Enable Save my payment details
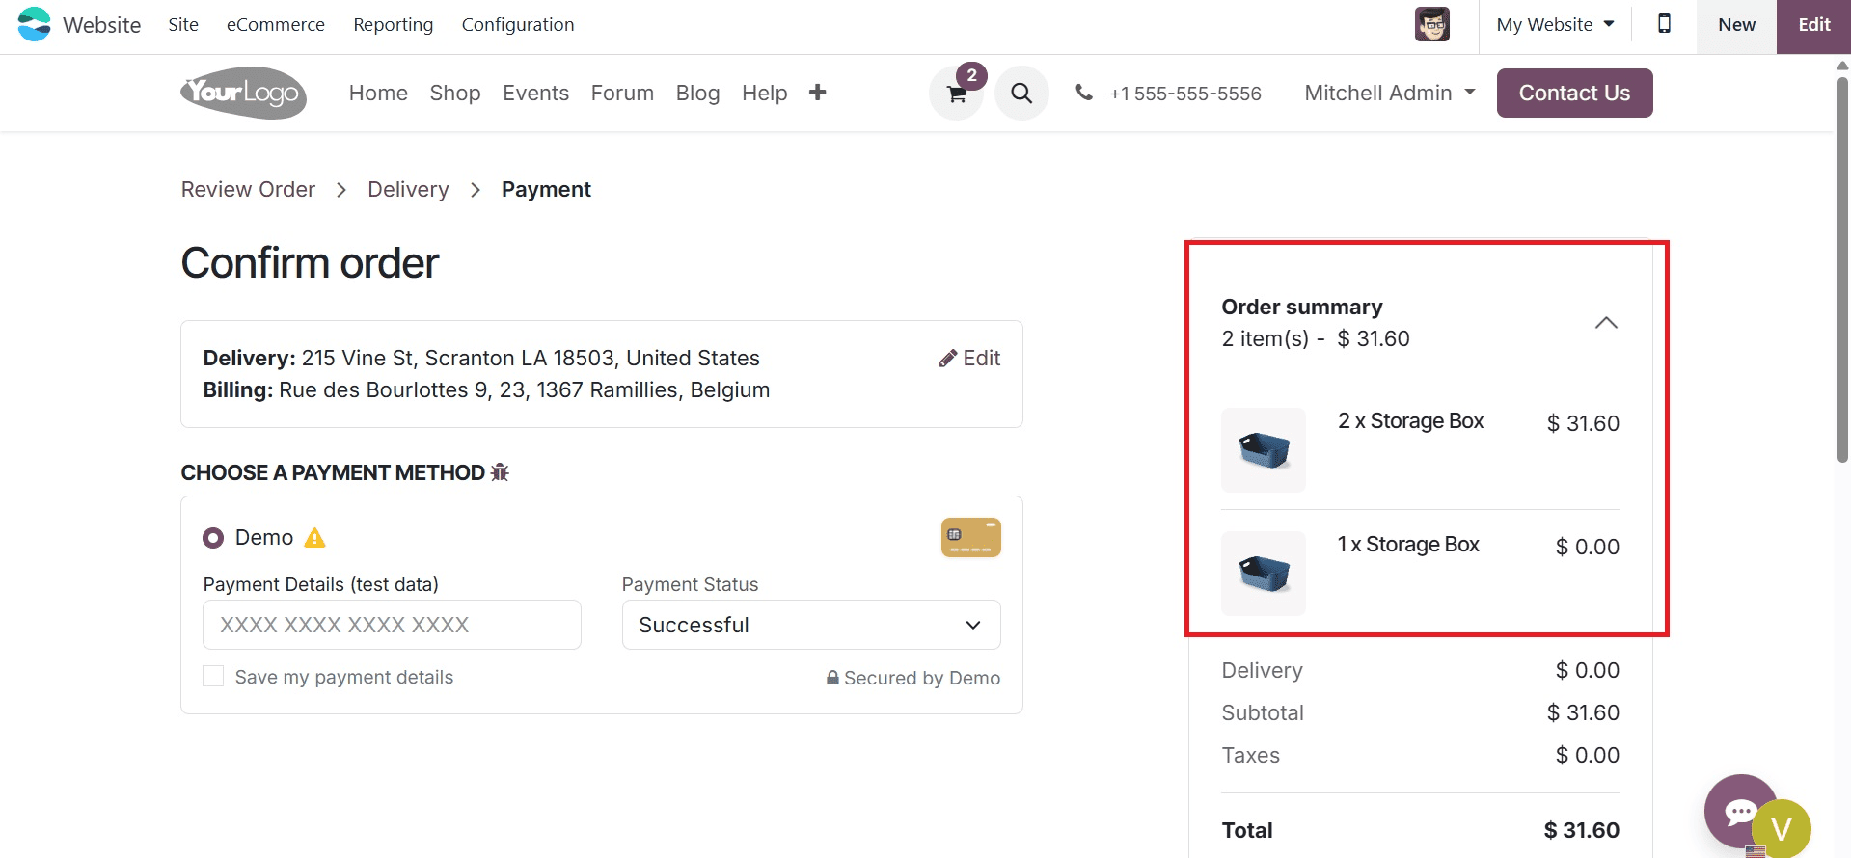This screenshot has height=858, width=1851. 213,676
